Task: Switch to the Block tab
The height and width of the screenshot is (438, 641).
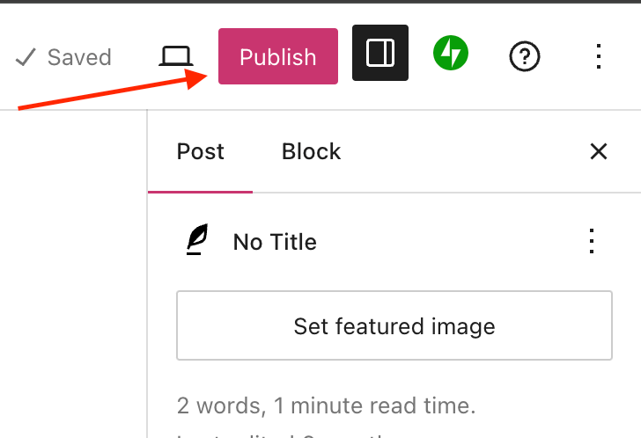Action: (311, 151)
